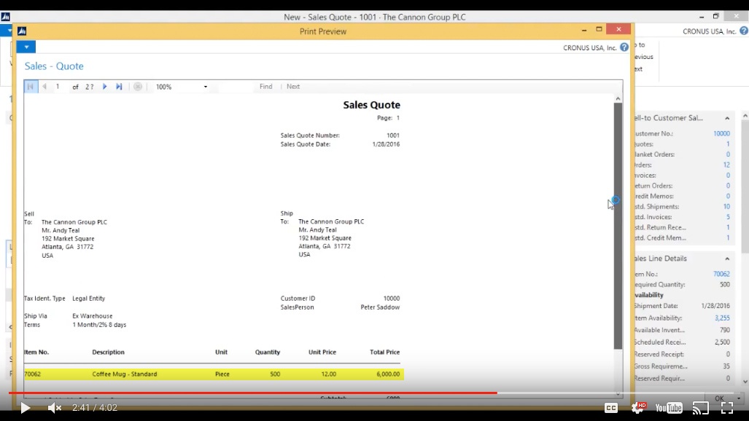Click the Sales - Quote page caption
The height and width of the screenshot is (421, 749).
coord(54,66)
